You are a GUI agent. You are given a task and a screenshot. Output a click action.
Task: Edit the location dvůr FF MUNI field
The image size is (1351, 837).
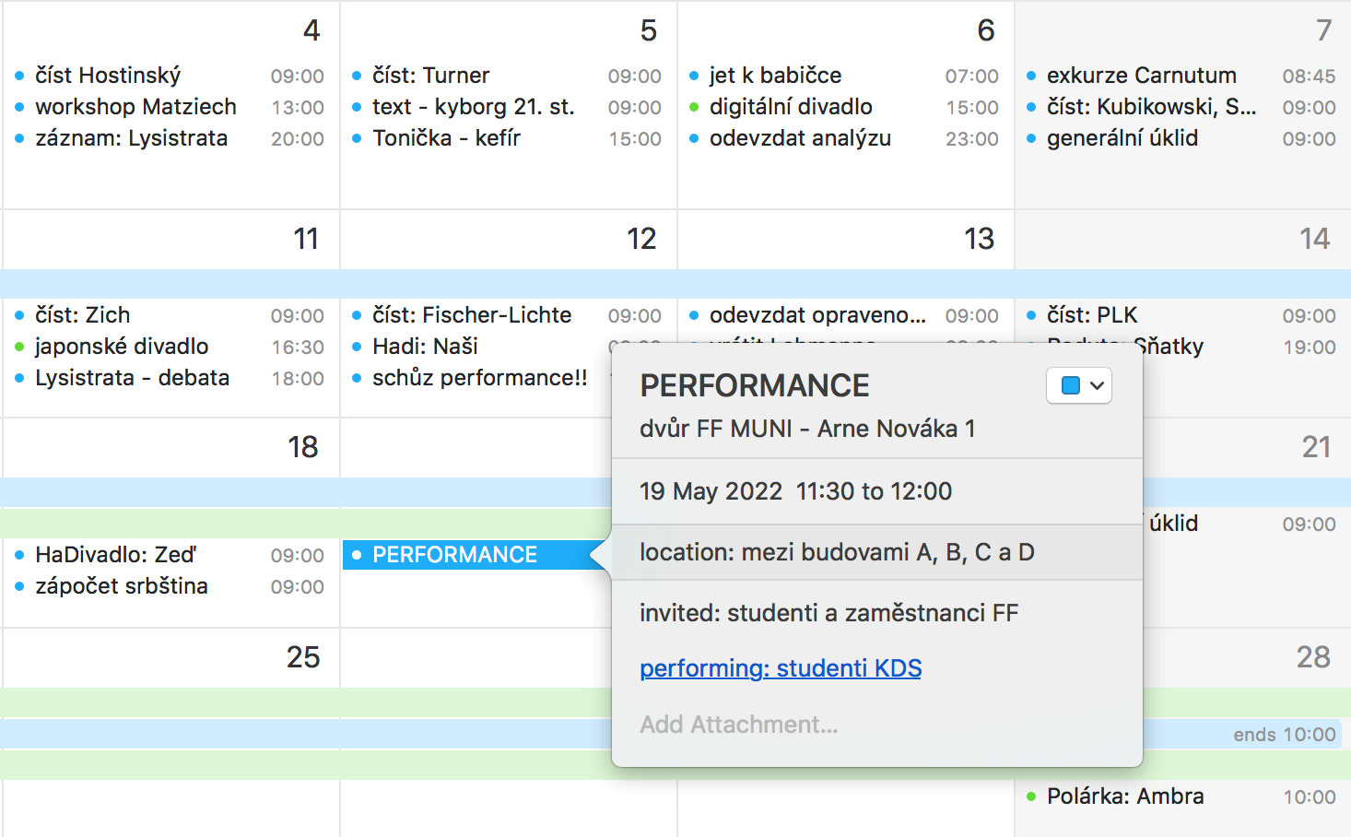[807, 429]
